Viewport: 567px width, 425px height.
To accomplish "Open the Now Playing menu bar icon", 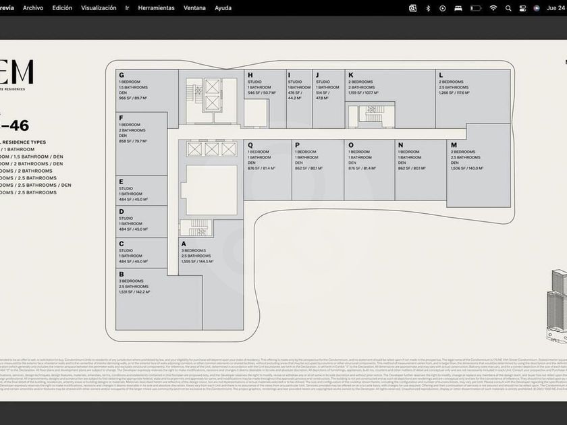I will point(443,8).
